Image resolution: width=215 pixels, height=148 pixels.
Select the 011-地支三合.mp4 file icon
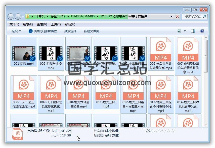[106, 88]
